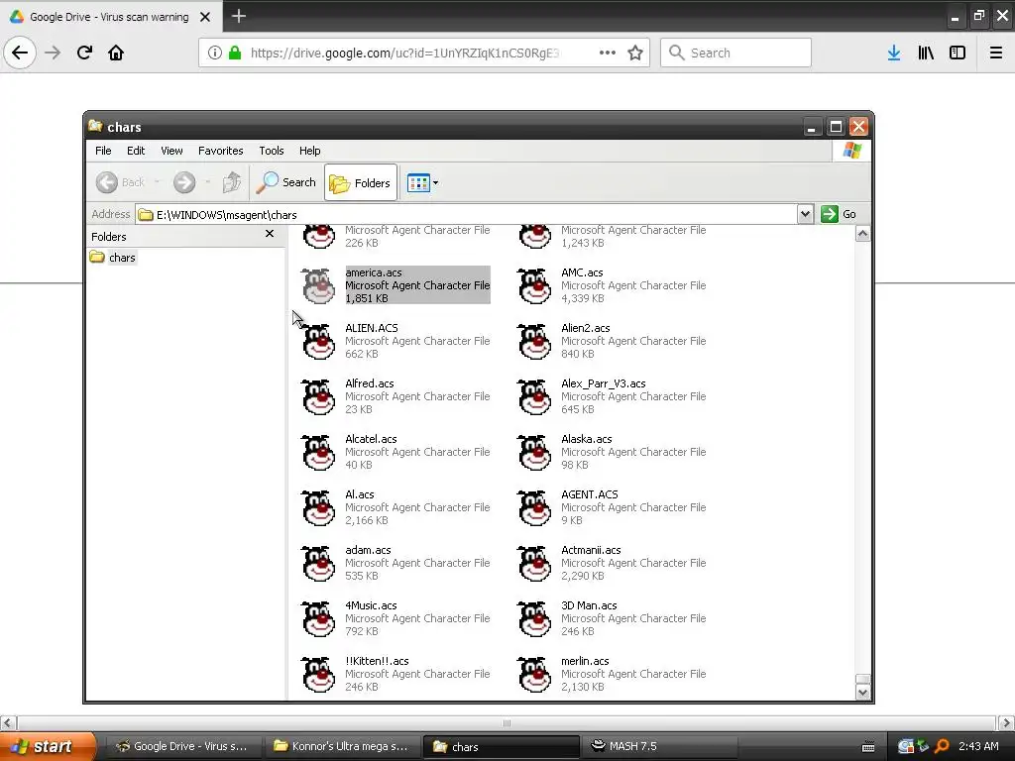Viewport: 1015px width, 761px height.
Task: Click the file list scroll up arrow
Action: coord(862,234)
